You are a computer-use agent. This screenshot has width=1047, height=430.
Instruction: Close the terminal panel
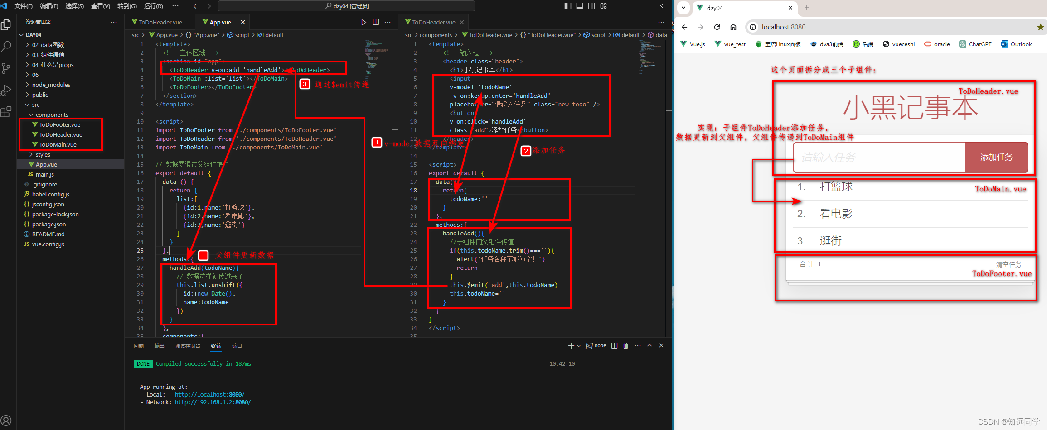[x=661, y=345]
